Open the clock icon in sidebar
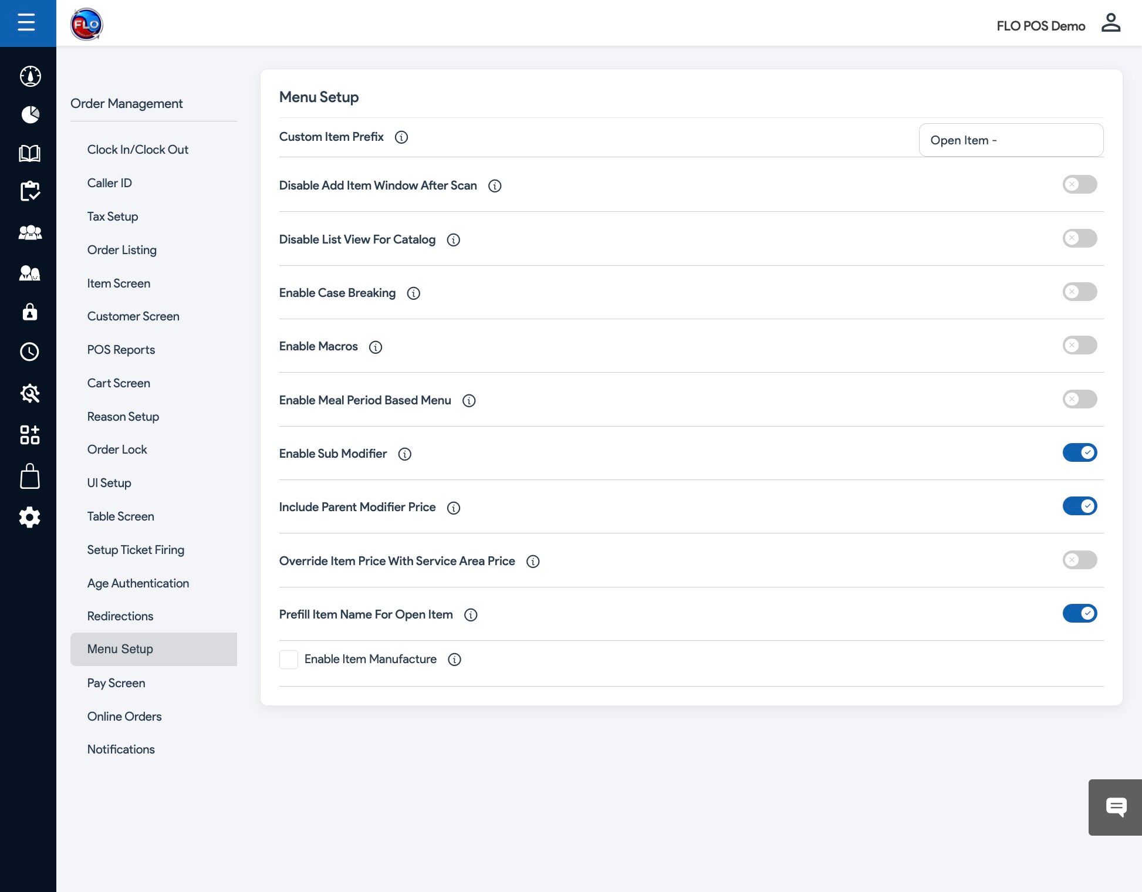 coord(29,352)
